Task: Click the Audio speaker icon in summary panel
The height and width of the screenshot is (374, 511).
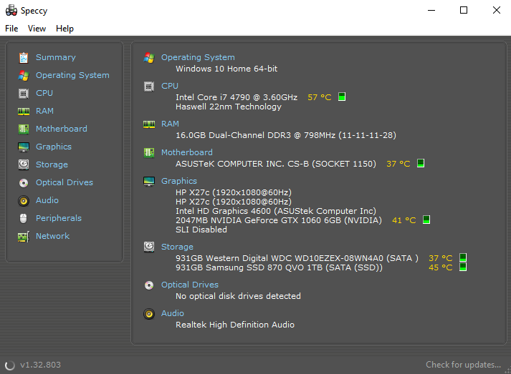Action: click(x=149, y=313)
